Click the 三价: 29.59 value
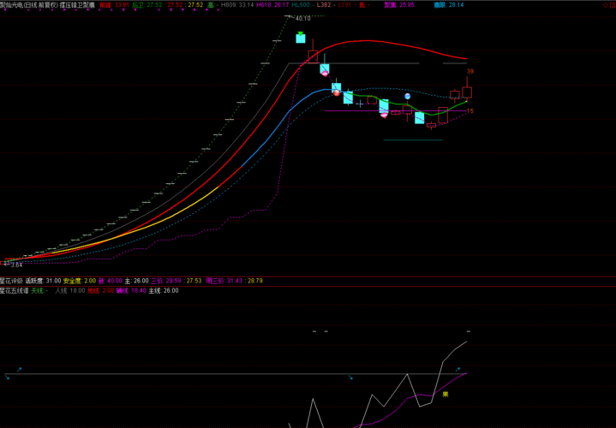This screenshot has width=616, height=428. pos(166,281)
